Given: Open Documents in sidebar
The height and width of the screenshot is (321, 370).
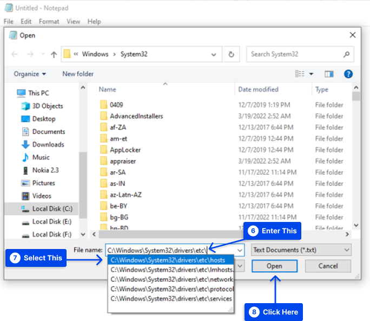Looking at the screenshot, I should tap(43, 132).
